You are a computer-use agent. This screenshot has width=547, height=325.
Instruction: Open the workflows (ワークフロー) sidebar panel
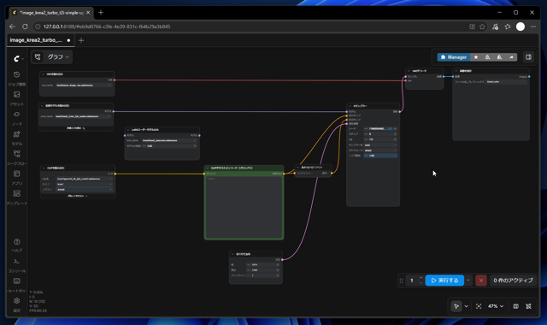17,157
